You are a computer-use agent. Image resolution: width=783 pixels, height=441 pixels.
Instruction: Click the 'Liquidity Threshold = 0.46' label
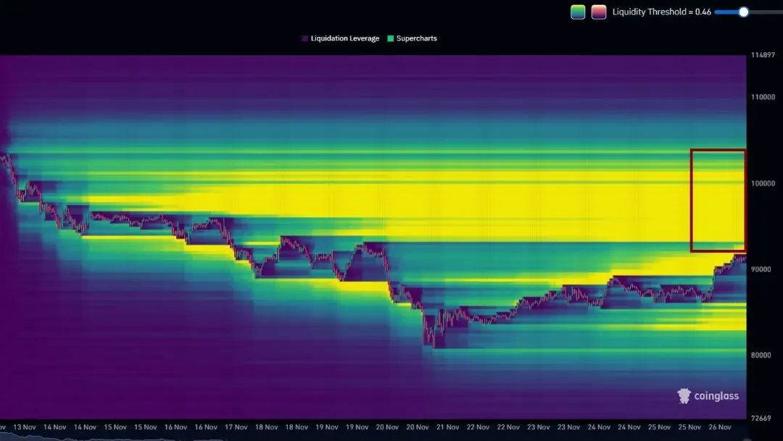662,12
